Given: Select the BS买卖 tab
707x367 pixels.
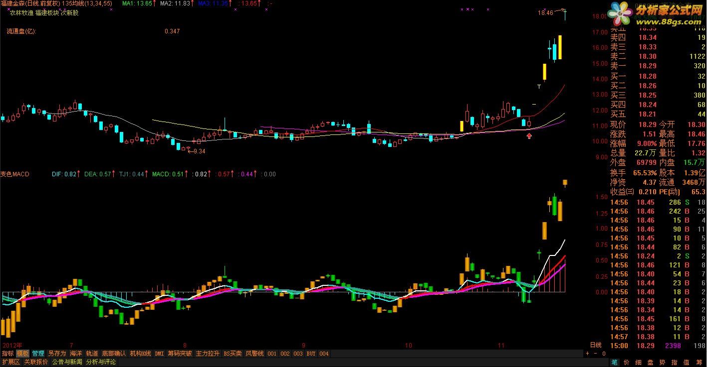Looking at the screenshot, I should click(233, 354).
